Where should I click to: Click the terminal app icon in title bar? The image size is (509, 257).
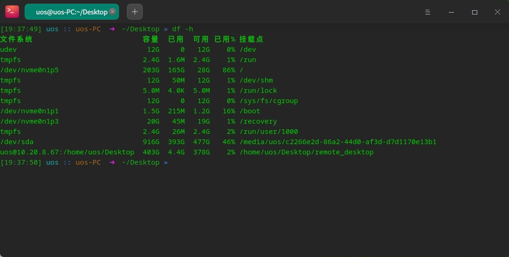(12, 12)
